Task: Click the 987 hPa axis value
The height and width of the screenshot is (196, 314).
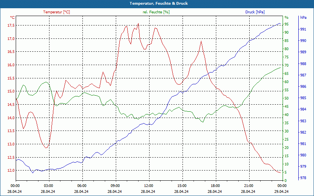Action: pyautogui.click(x=303, y=75)
